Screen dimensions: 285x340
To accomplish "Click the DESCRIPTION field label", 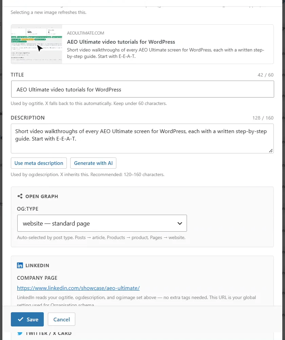I will point(27,118).
